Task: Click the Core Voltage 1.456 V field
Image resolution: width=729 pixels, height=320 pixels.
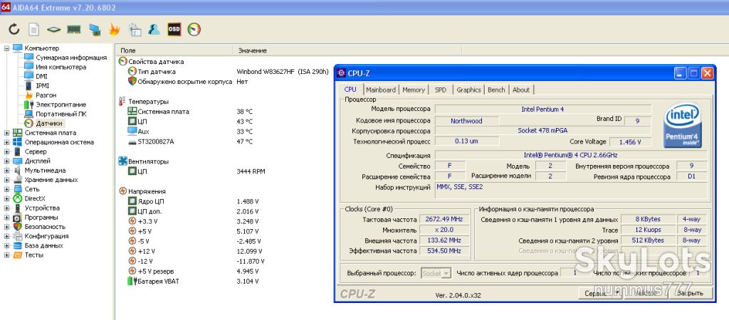Action: 631,142
